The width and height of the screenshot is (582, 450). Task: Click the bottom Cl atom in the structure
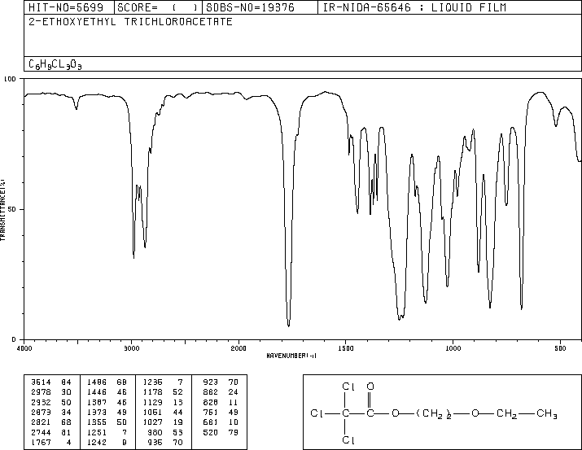click(348, 440)
